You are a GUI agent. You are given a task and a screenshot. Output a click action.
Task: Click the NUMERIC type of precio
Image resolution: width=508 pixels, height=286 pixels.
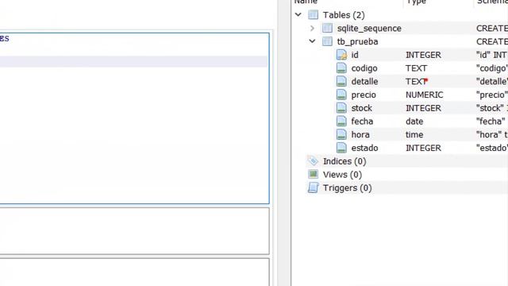424,95
